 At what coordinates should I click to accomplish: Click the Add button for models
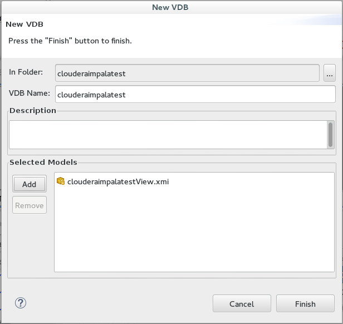(x=30, y=184)
